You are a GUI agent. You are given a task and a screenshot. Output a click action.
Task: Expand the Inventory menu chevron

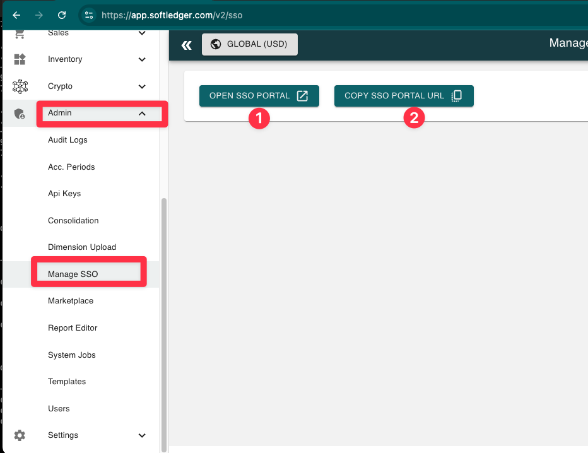click(x=142, y=60)
